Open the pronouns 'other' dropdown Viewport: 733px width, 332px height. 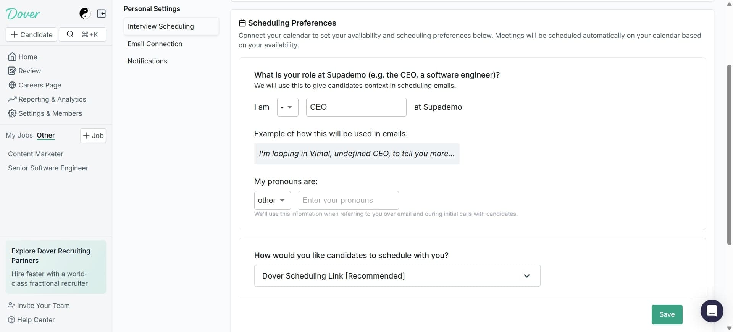(x=272, y=200)
